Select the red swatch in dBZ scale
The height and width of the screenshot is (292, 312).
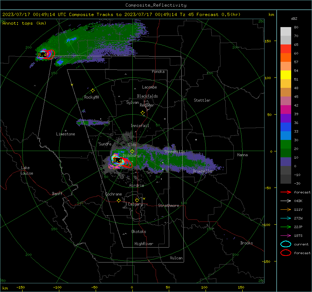(286, 49)
